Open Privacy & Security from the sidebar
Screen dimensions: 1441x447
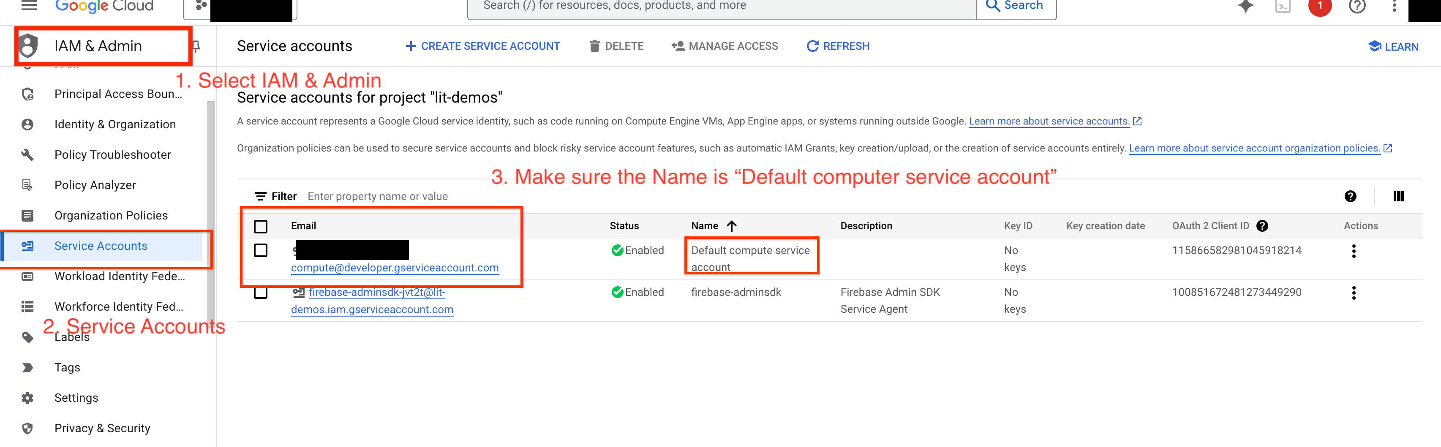102,428
